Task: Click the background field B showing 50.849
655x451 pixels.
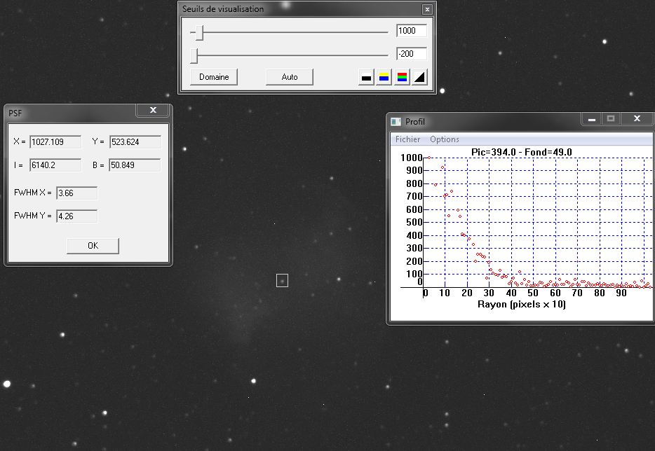Action: (135, 165)
